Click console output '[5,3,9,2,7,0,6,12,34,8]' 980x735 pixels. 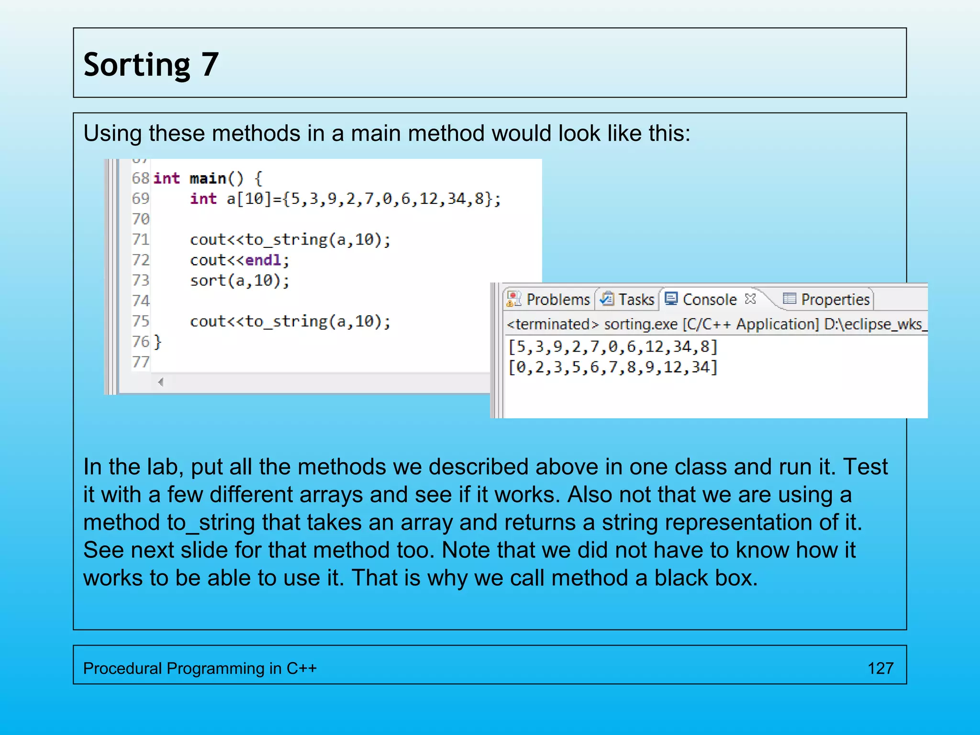click(613, 346)
